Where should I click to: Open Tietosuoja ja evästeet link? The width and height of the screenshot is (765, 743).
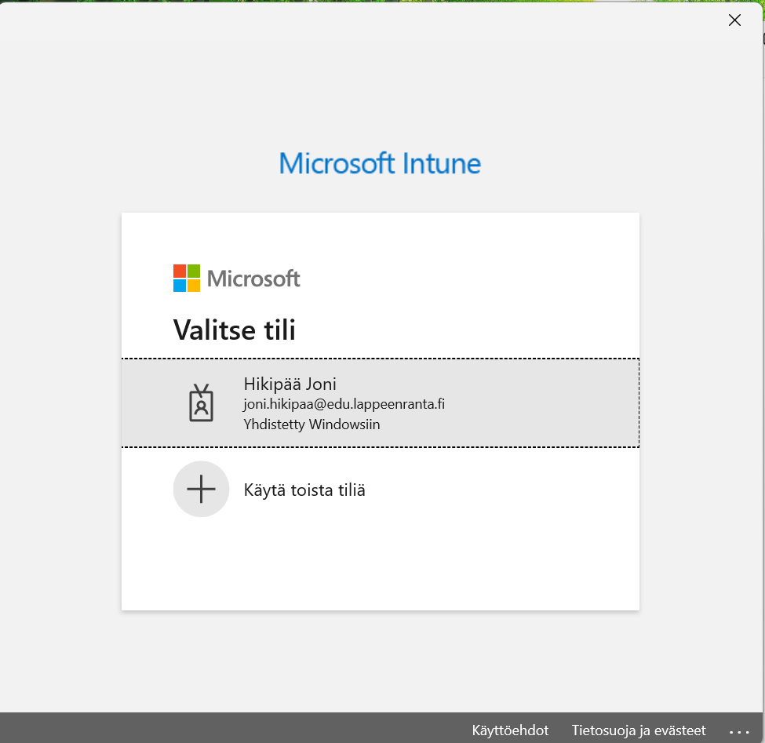(x=639, y=730)
